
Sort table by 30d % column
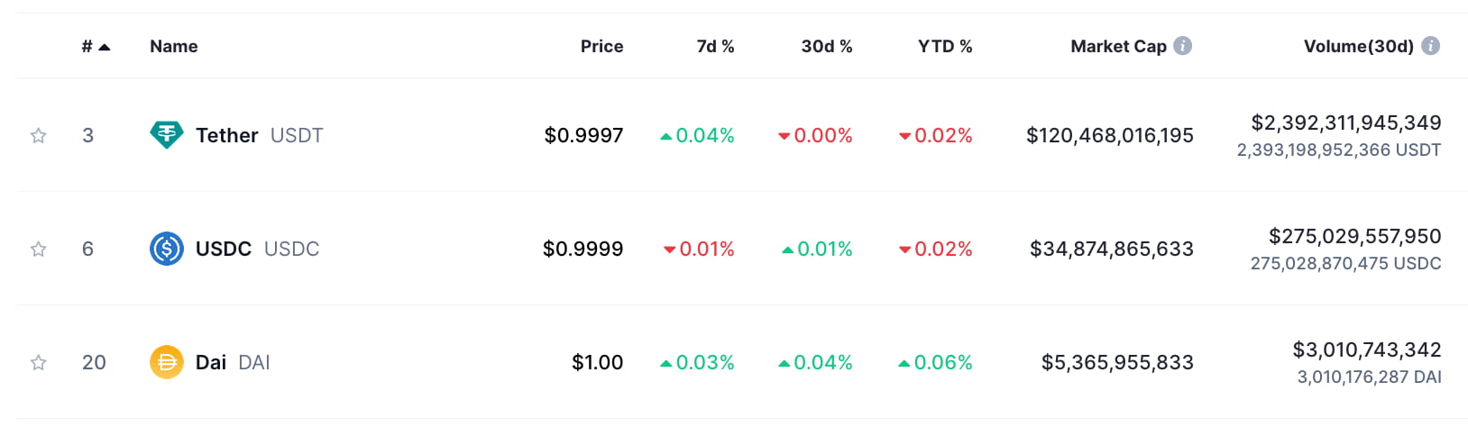pos(826,46)
